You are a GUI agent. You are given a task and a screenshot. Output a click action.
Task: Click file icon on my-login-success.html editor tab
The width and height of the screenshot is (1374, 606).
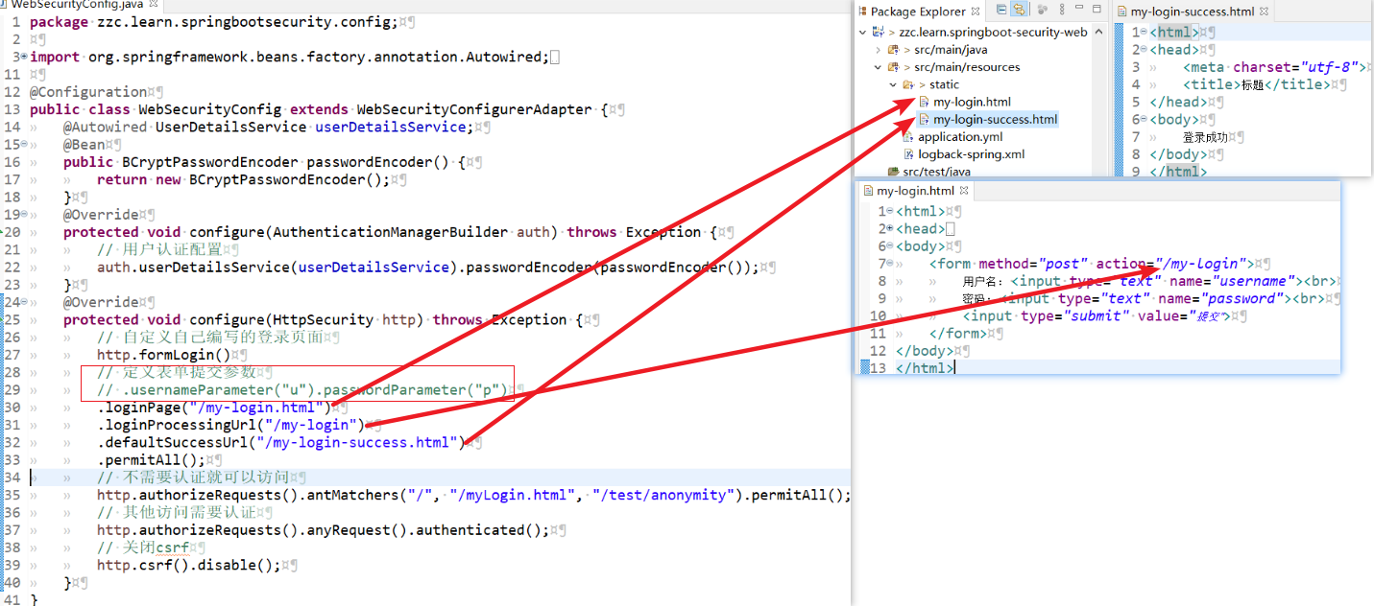click(1121, 12)
